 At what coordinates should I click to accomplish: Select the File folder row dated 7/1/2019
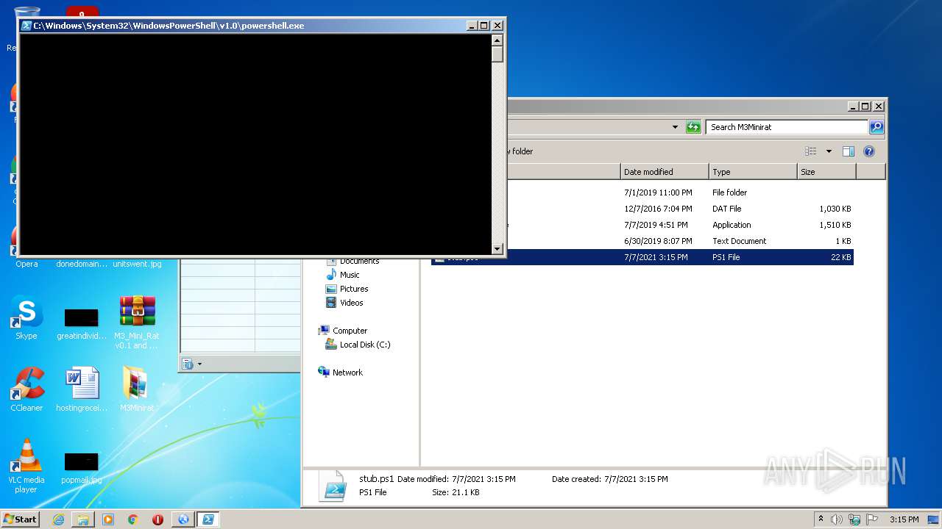coord(642,192)
